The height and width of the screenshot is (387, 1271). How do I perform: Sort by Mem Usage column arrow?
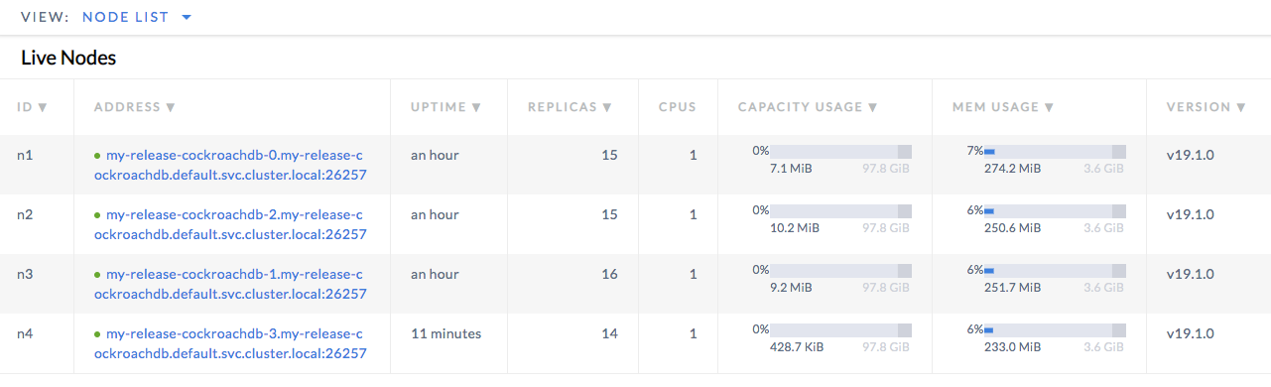pos(1049,107)
